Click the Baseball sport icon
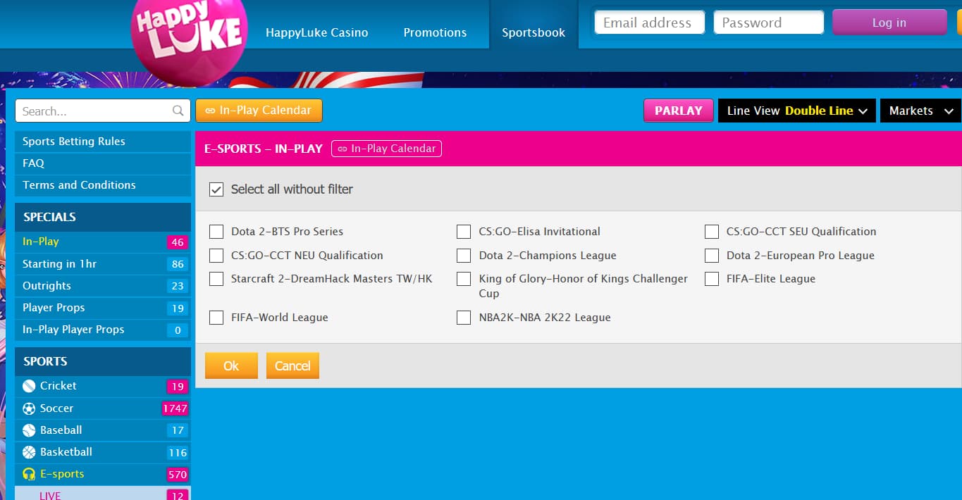This screenshot has width=962, height=500. 29,430
